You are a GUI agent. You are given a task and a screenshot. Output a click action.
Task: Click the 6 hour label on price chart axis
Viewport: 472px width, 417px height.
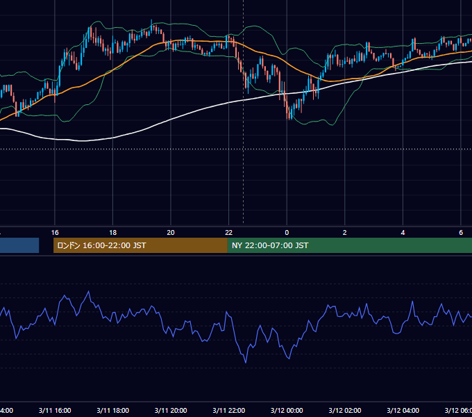461,233
